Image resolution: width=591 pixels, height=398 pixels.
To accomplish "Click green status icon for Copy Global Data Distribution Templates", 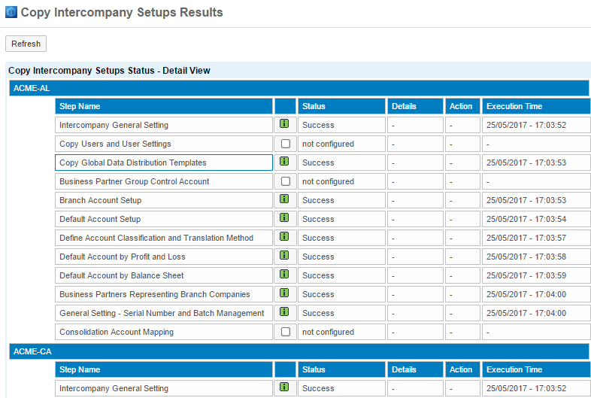I will (284, 162).
